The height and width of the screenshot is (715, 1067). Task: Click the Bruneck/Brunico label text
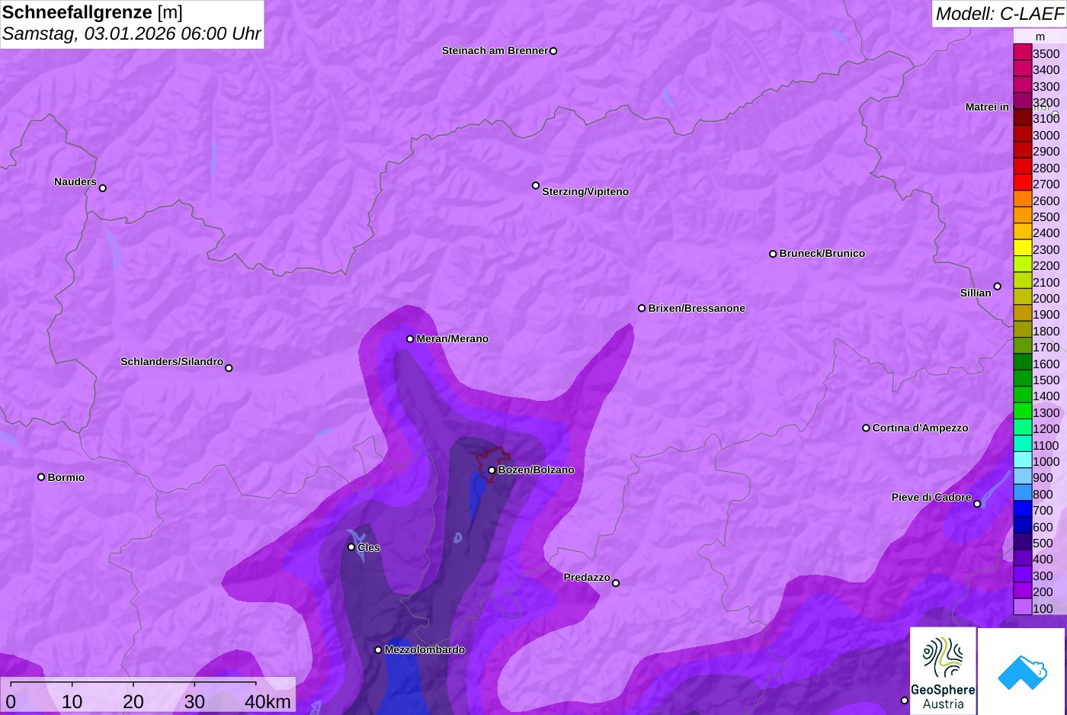point(822,254)
